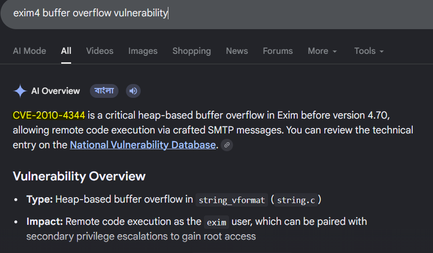
Task: Switch language with the বাংলা chip
Action: pos(104,91)
